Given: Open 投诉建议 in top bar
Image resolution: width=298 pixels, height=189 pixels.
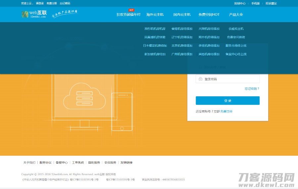Looking at the screenshot, I should [x=271, y=3].
